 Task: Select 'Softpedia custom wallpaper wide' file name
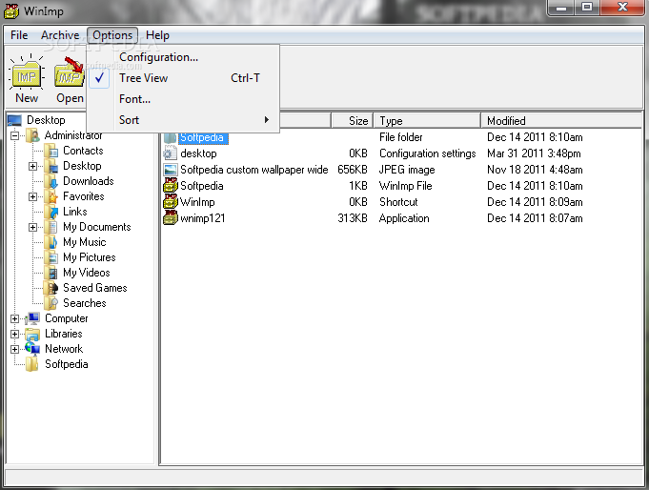[x=254, y=170]
